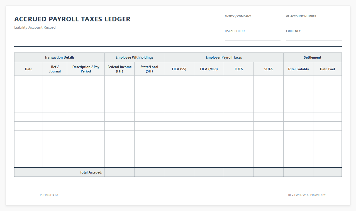Click the Currency input line

[314, 37]
